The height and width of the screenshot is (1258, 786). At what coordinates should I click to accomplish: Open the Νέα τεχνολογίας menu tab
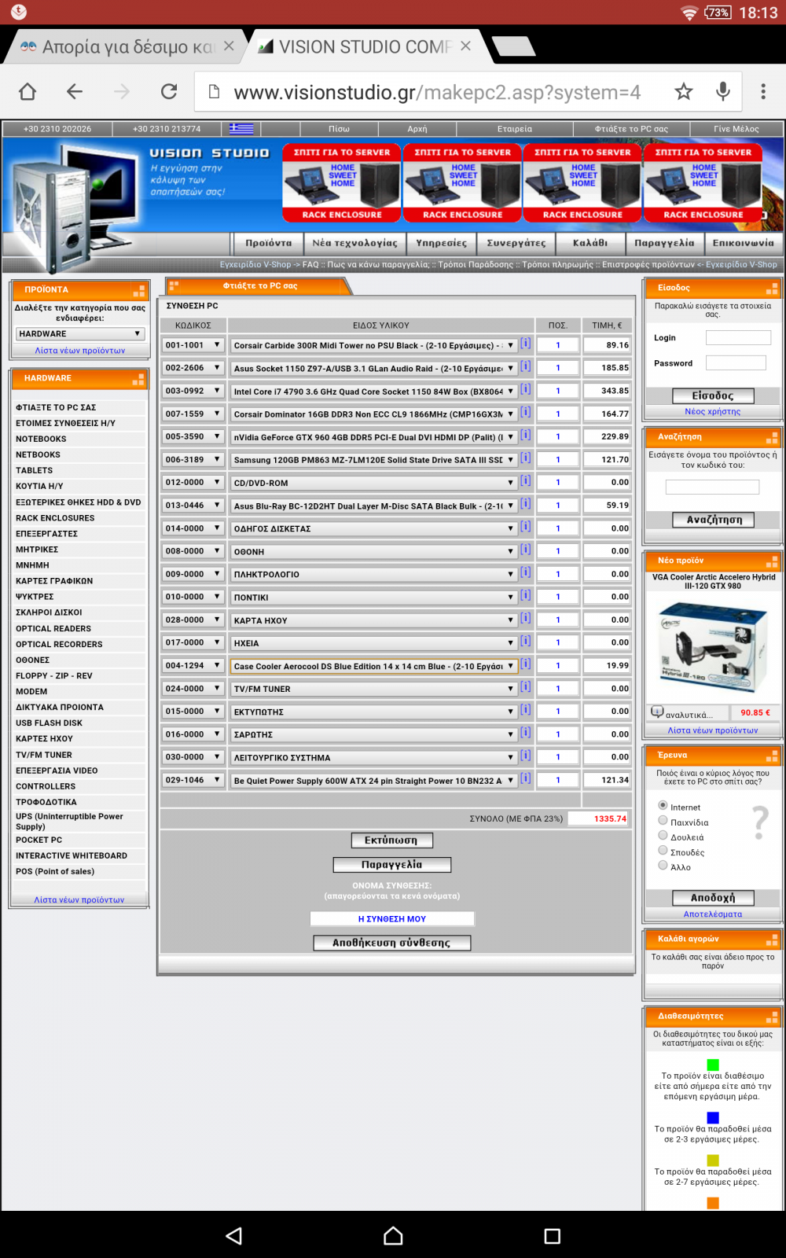[x=354, y=243]
